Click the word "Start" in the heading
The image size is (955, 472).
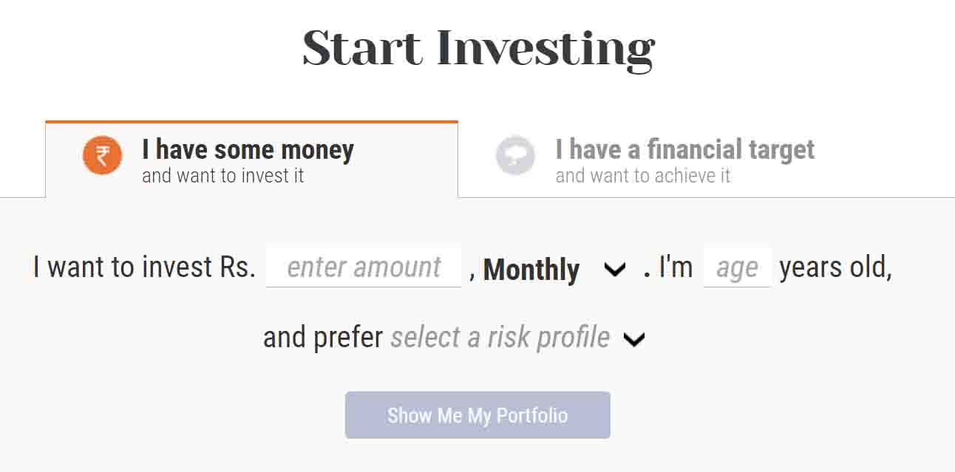[362, 49]
